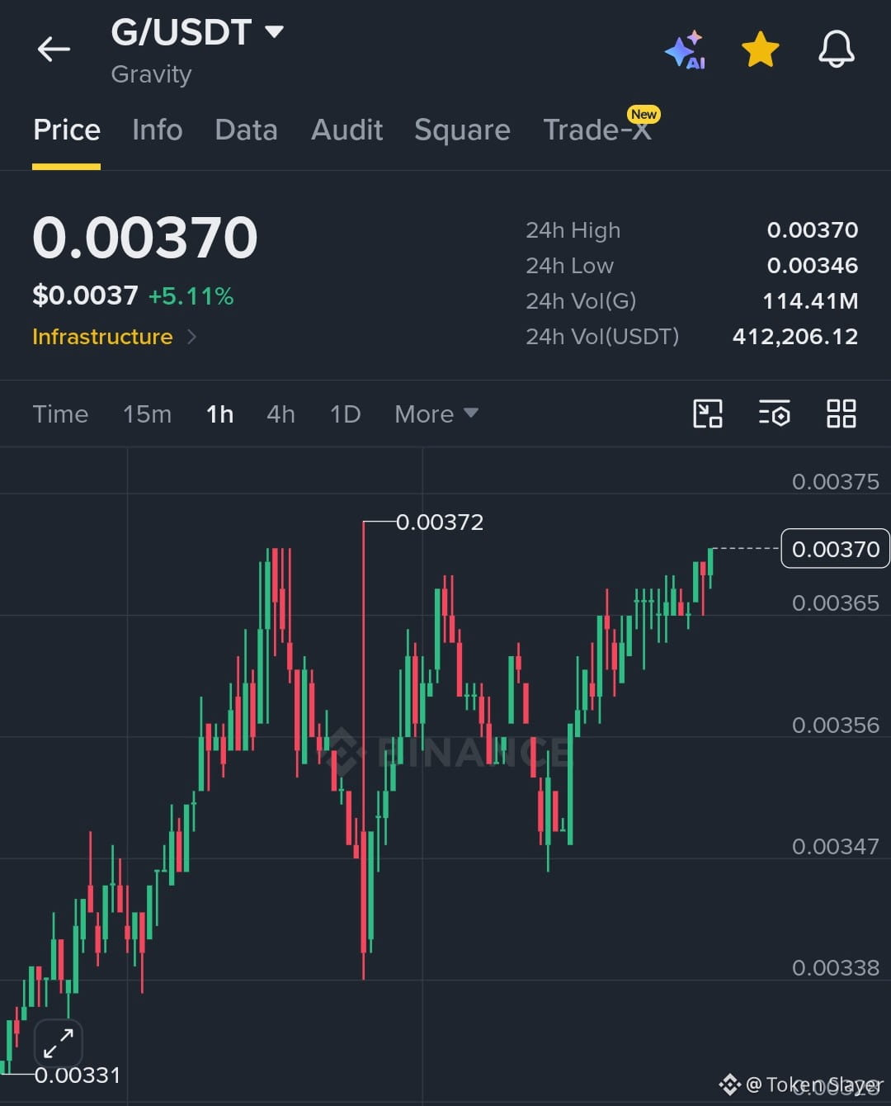Open the Audit tab
891x1106 pixels.
coord(346,130)
